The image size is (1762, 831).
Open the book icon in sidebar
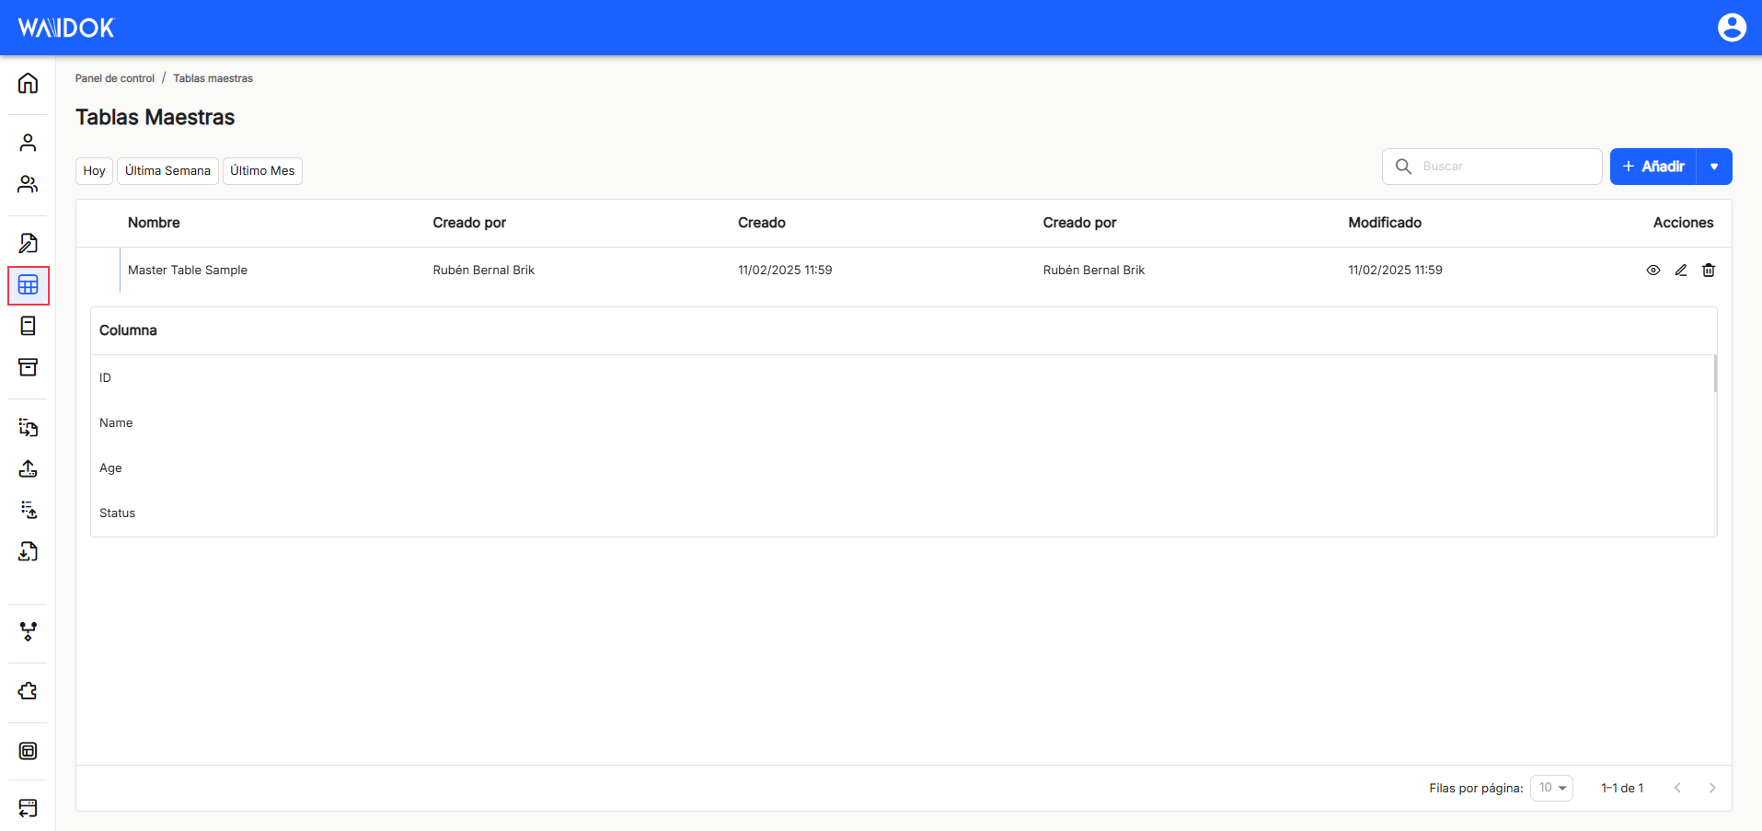(x=28, y=326)
